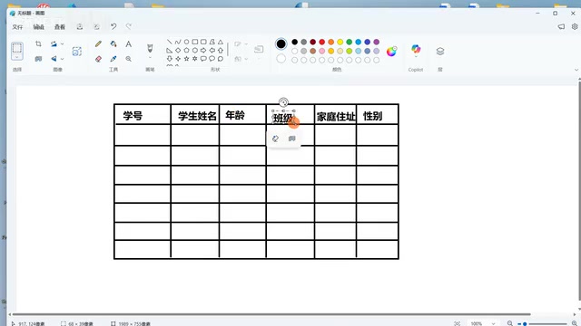Pick the pink palette swatch
581x326 pixels.
(x=321, y=51)
